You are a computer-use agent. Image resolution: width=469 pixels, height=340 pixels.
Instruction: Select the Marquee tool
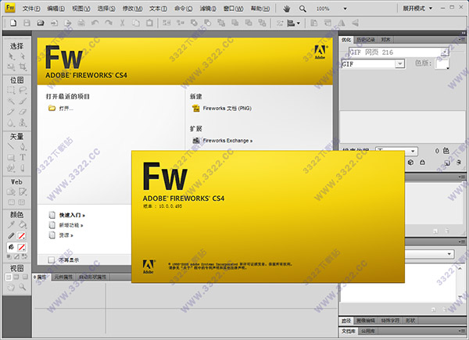tap(11, 90)
